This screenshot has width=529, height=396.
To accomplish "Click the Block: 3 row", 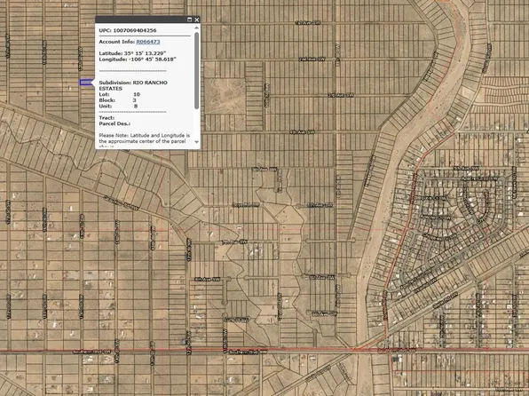I will pos(118,100).
